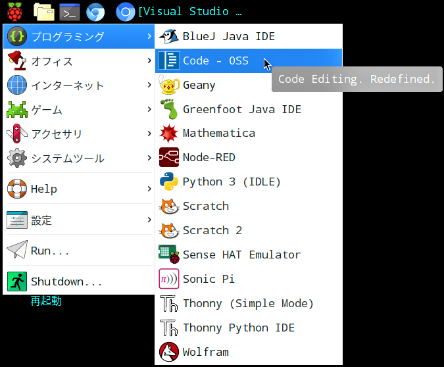The image size is (444, 367).
Task: Launch Python 3 (IDLE)
Action: 249,182
